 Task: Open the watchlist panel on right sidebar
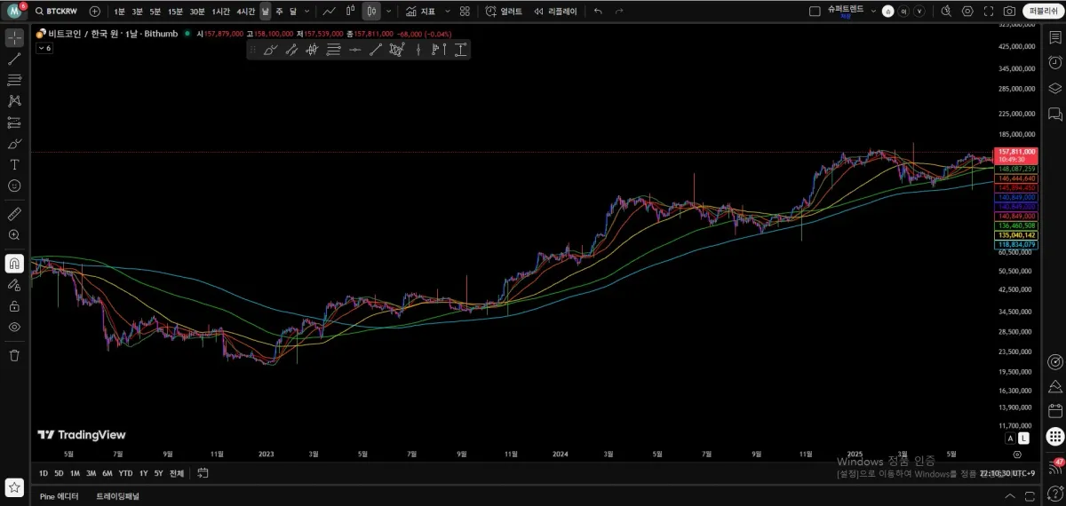click(1054, 38)
